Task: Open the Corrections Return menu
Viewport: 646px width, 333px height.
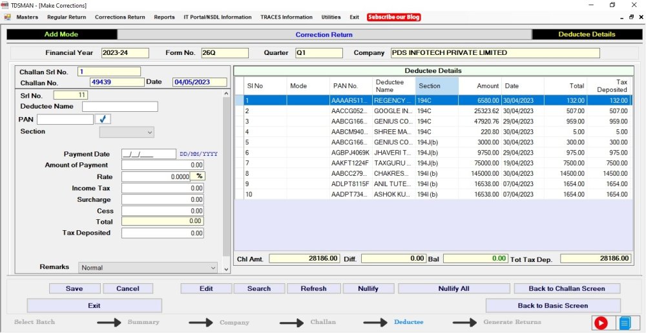Action: 120,17
